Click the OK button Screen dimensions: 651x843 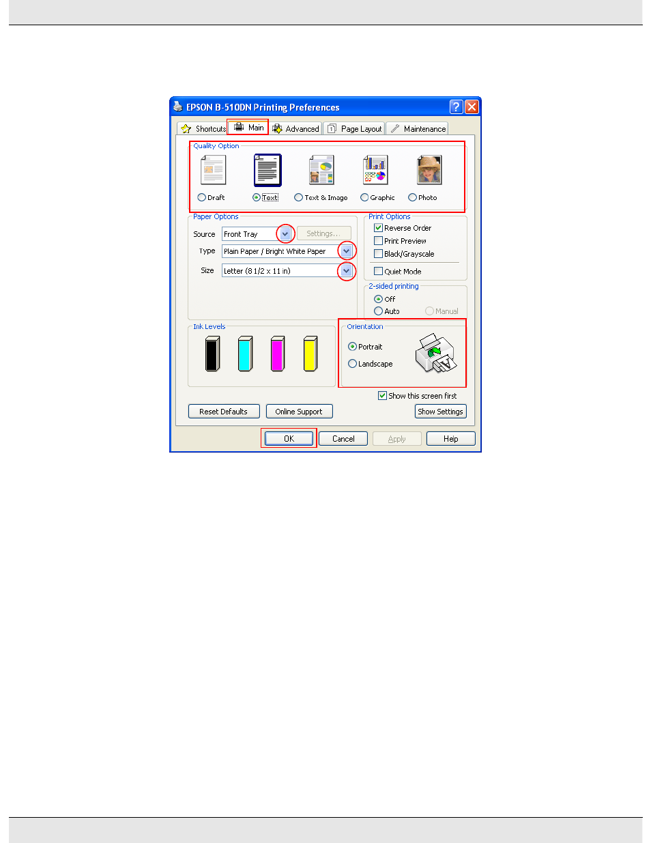tap(289, 439)
